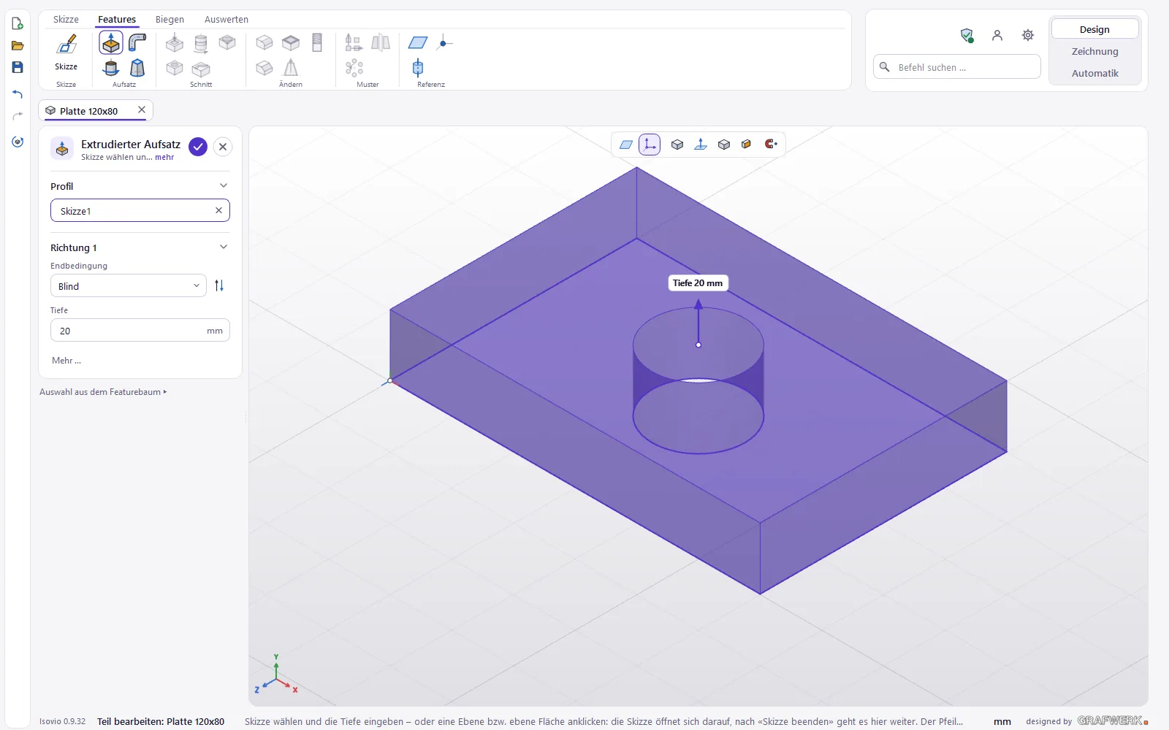Cancel the Extrudierter Aufsatz panel
The height and width of the screenshot is (730, 1169).
tap(223, 147)
